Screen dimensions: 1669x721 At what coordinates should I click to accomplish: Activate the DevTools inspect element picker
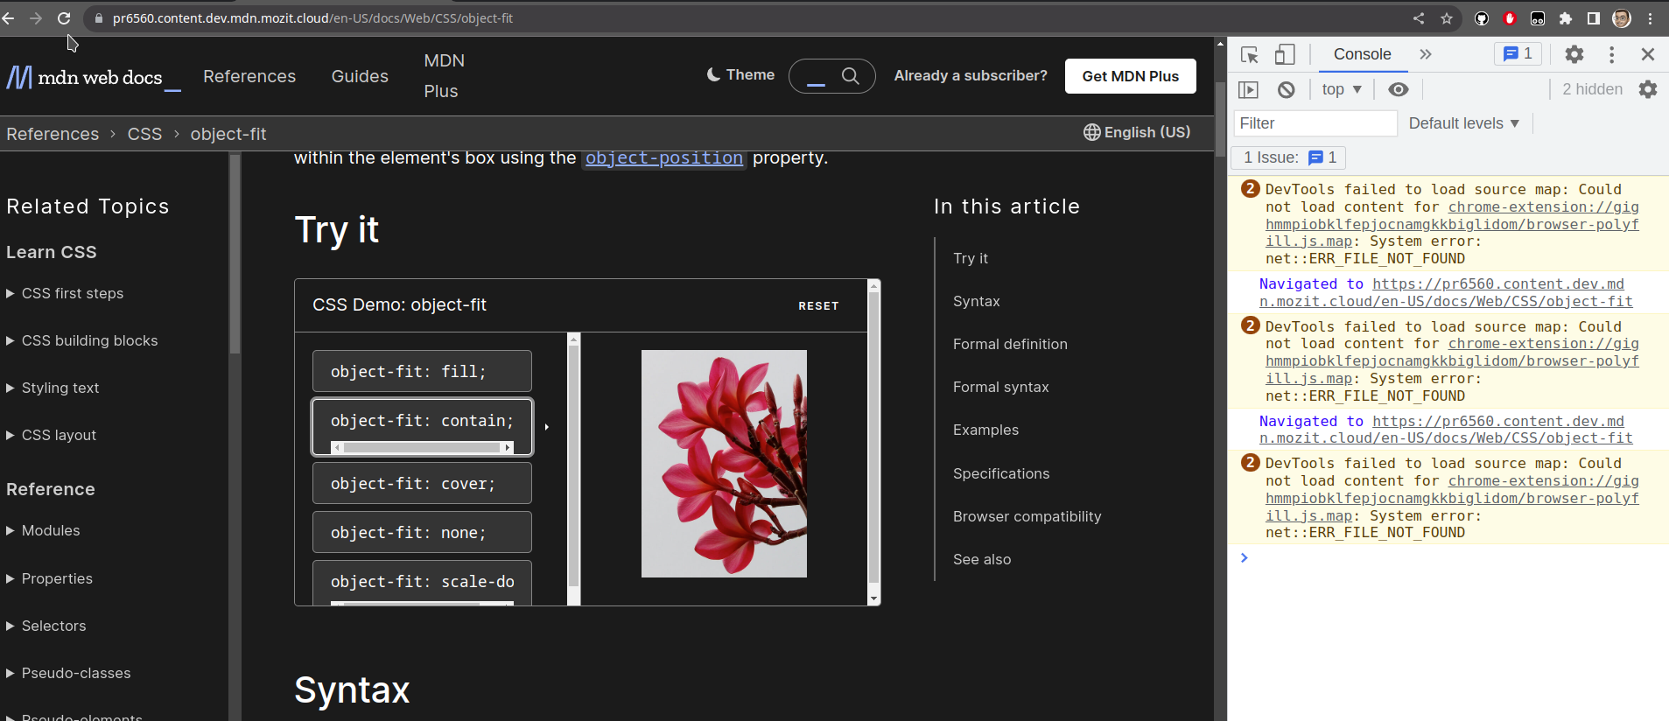[1250, 54]
